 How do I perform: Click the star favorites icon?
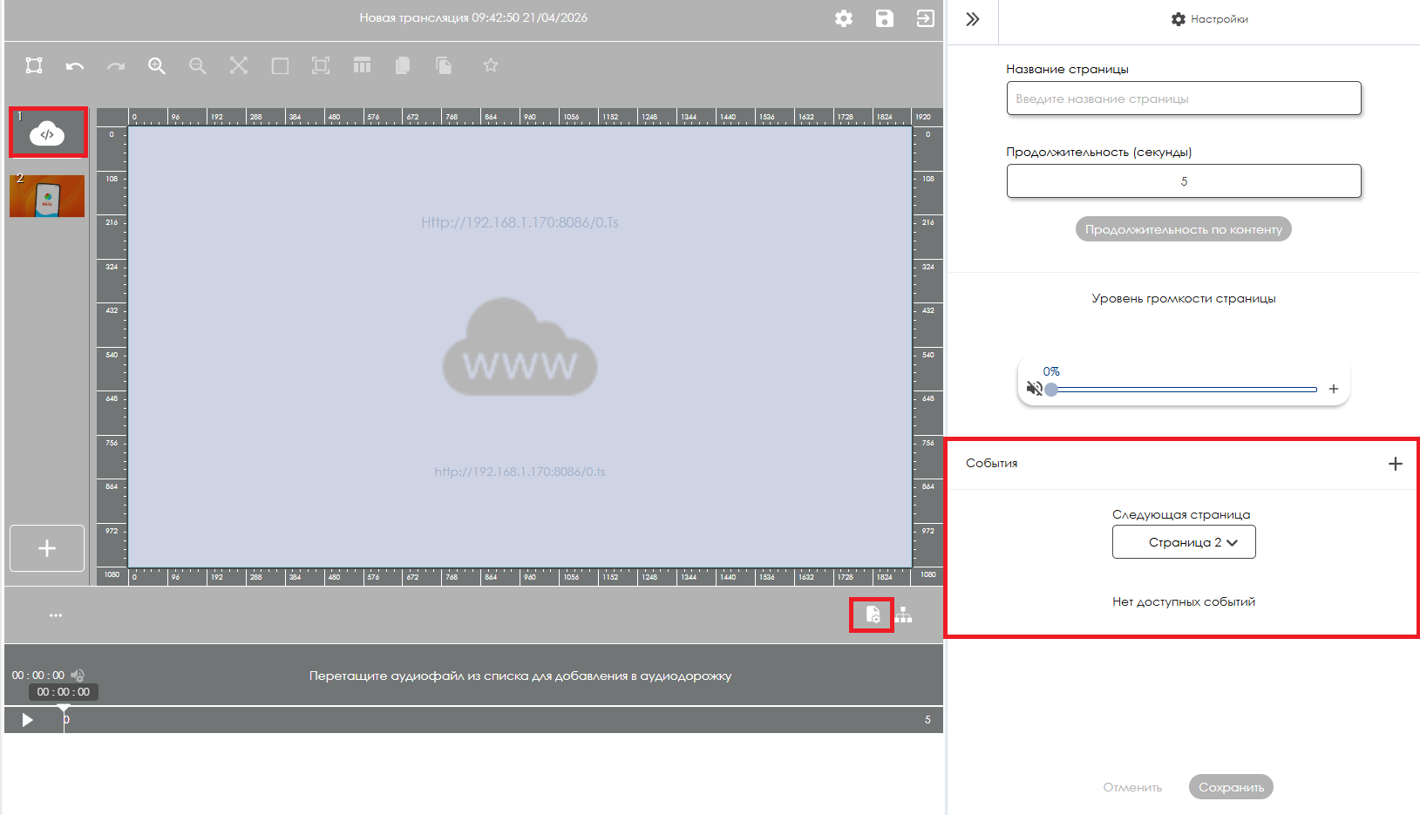[x=491, y=66]
